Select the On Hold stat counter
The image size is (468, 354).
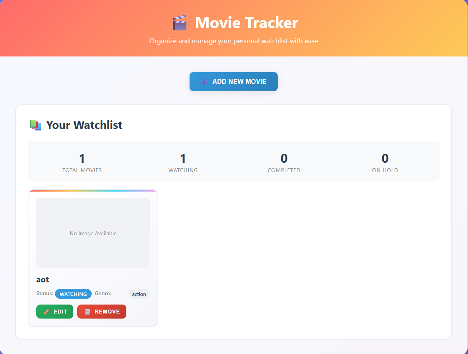point(385,162)
